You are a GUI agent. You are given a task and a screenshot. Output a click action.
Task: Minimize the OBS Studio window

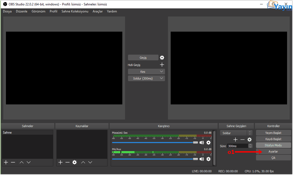261,4
